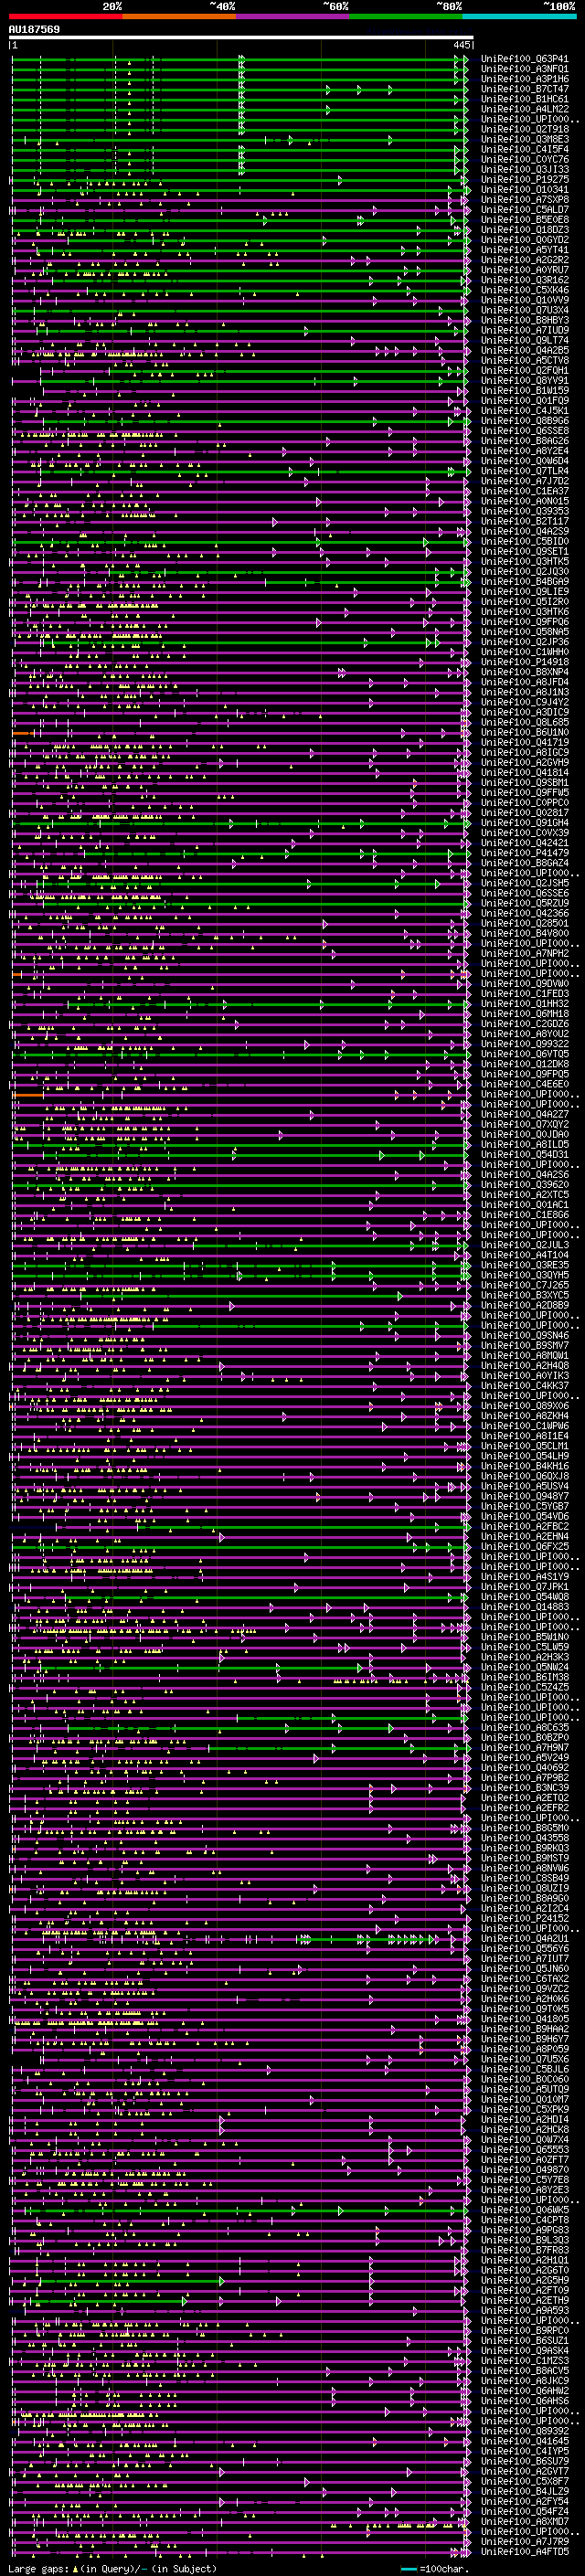Click the label UniRef100_Q41805
The width and height of the screenshot is (585, 2576).
coord(525,2019)
